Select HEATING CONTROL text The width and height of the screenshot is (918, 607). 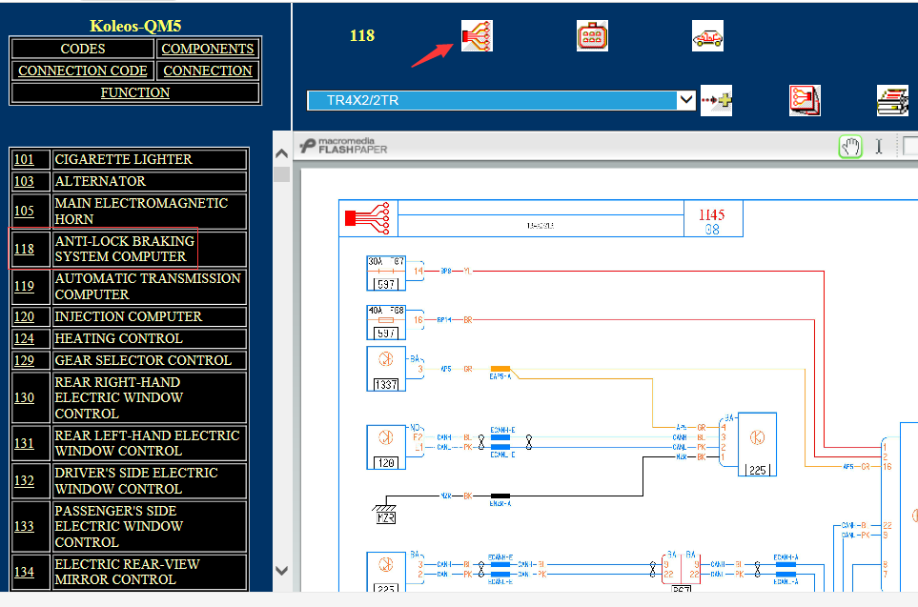click(118, 338)
